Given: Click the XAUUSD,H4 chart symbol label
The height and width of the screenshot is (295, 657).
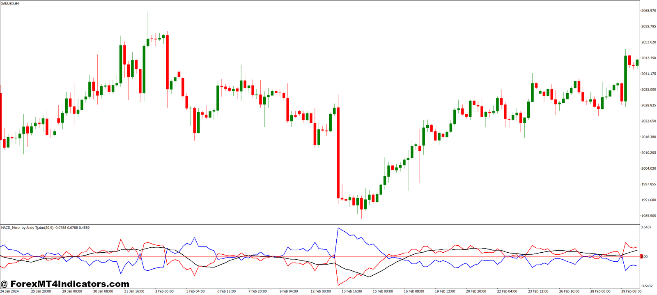Looking at the screenshot, I should 10,3.
